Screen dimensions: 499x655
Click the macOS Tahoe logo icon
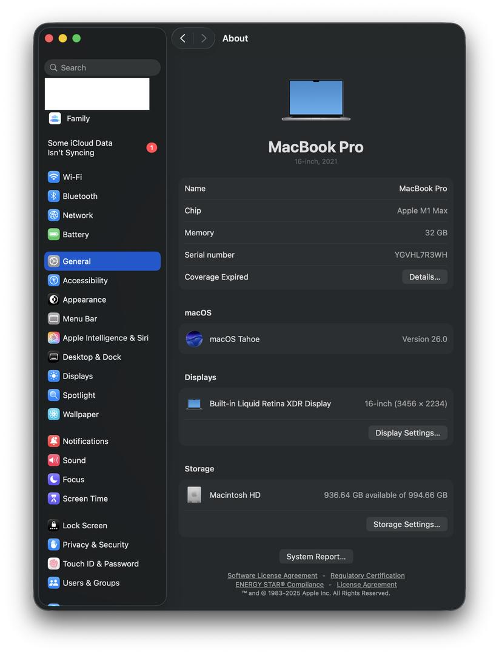194,339
